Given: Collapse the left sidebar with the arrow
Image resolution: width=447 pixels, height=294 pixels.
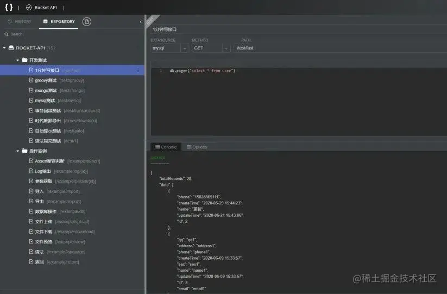Looking at the screenshot, I should click(141, 22).
